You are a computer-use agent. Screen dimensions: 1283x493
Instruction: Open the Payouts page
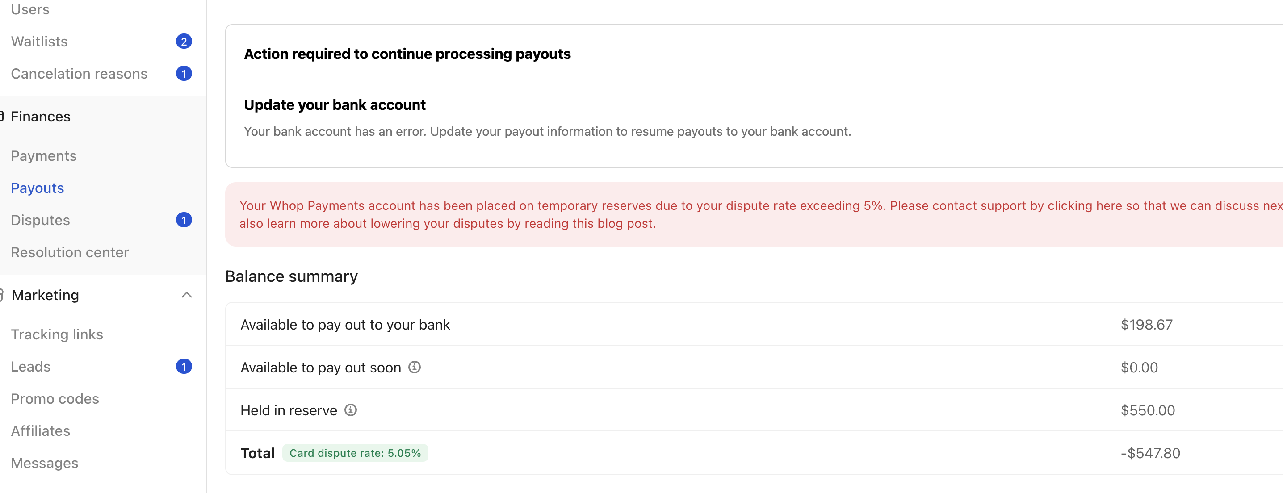(37, 188)
